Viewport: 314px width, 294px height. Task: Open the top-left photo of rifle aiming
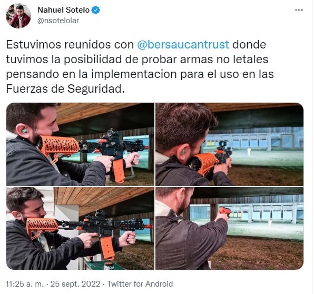pos(80,144)
